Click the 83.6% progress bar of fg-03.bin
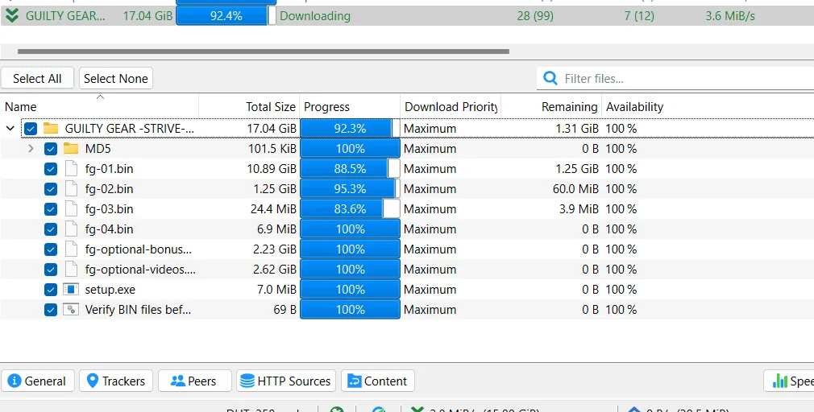The image size is (814, 412). pos(350,209)
